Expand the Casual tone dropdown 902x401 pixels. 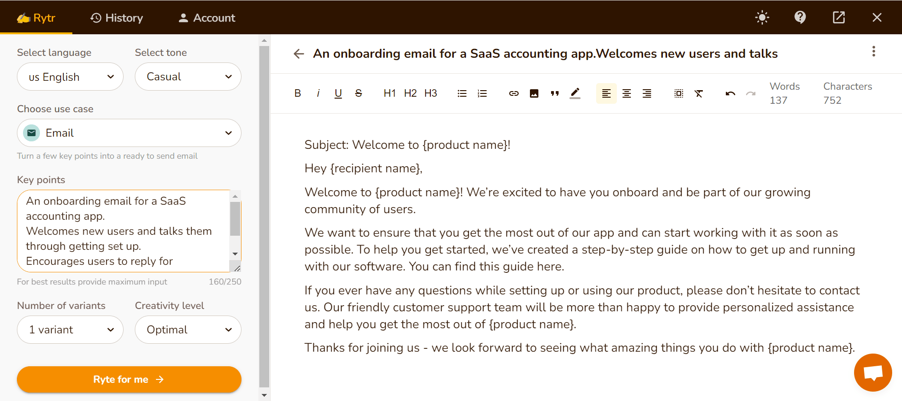188,77
